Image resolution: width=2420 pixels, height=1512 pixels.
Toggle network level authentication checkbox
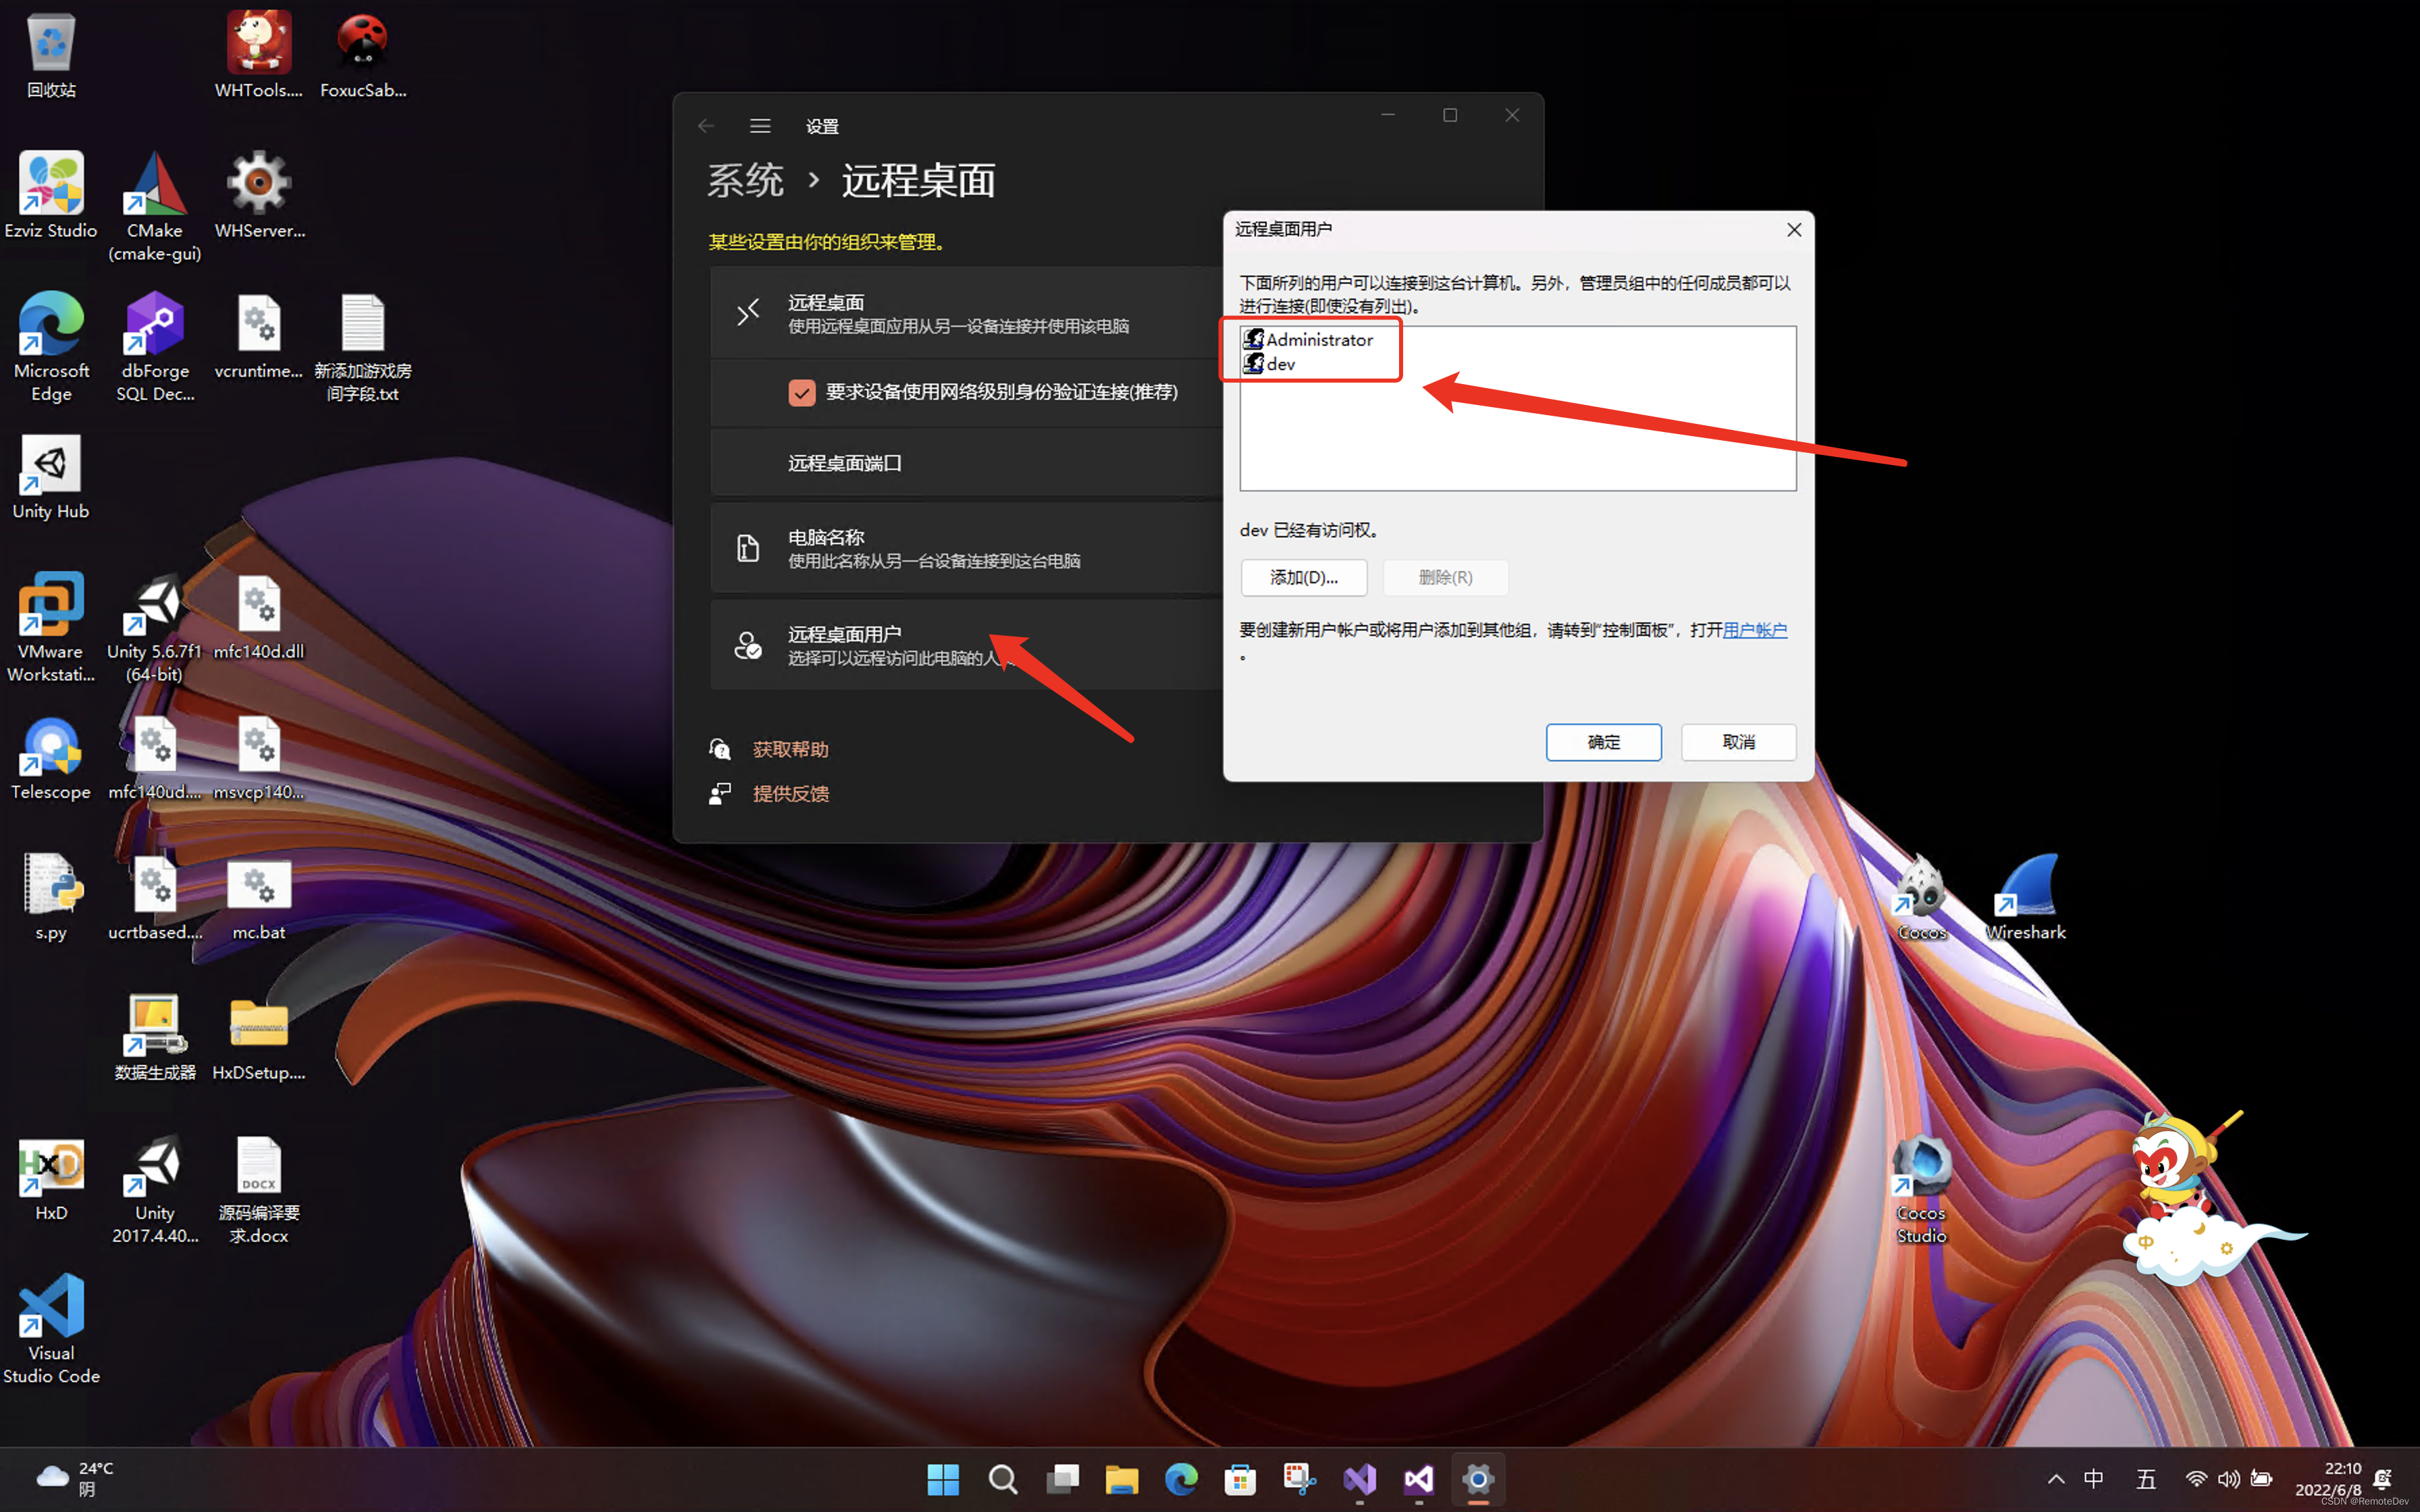pos(801,392)
